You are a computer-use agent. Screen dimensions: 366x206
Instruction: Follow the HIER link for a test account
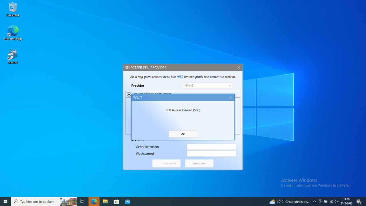pos(180,77)
